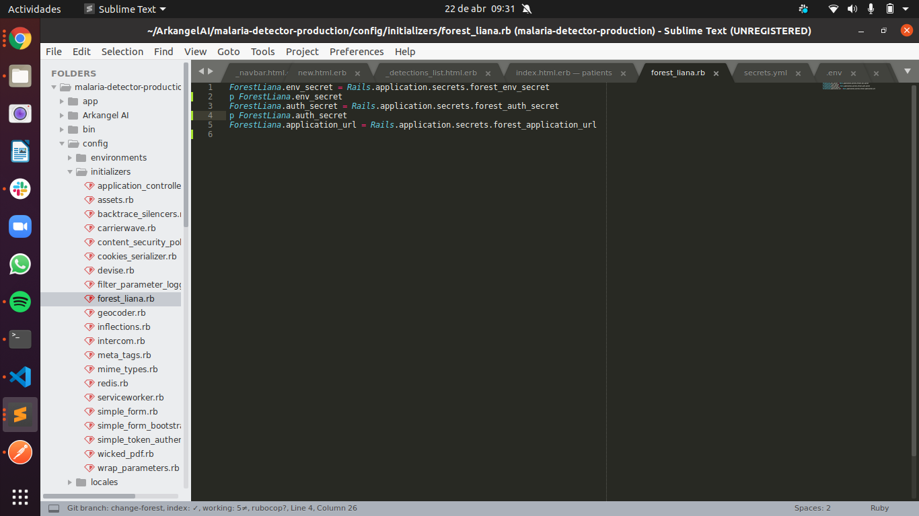Open Visual Studio Code from the dock
The width and height of the screenshot is (919, 516).
tap(20, 377)
